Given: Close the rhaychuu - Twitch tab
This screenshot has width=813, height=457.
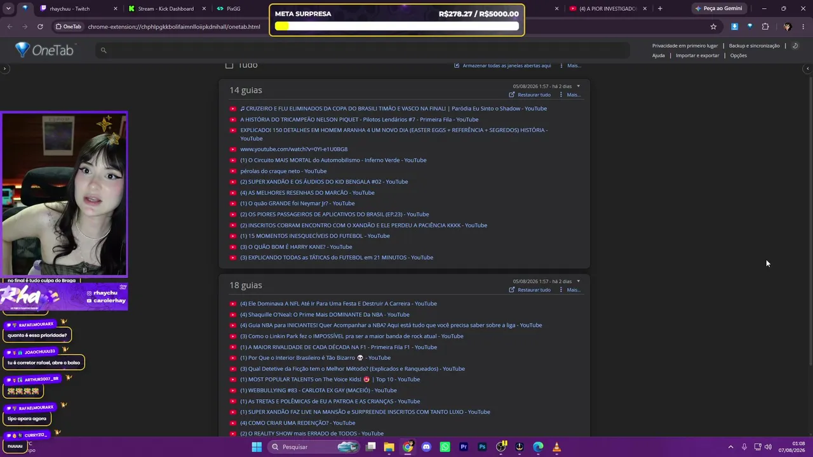Looking at the screenshot, I should pos(116,9).
